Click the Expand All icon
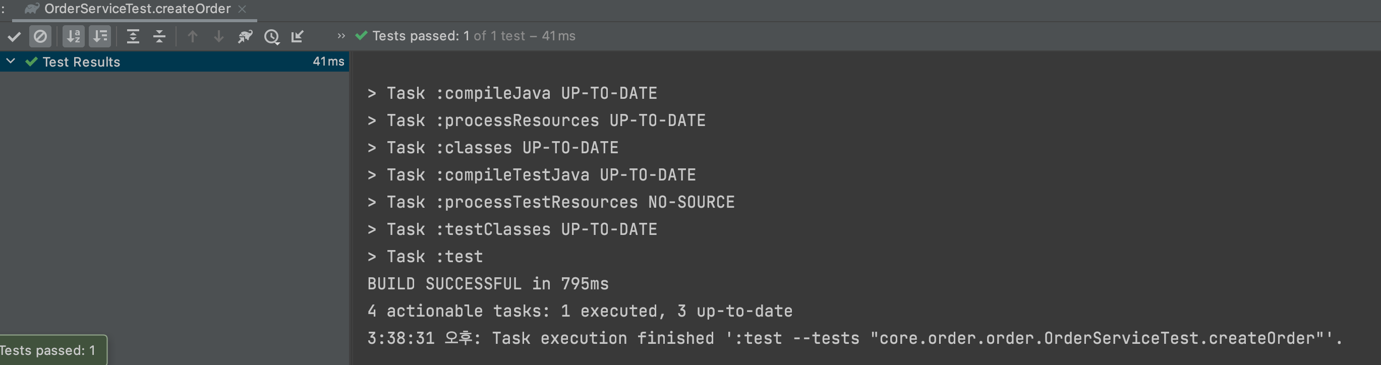 pyautogui.click(x=133, y=36)
